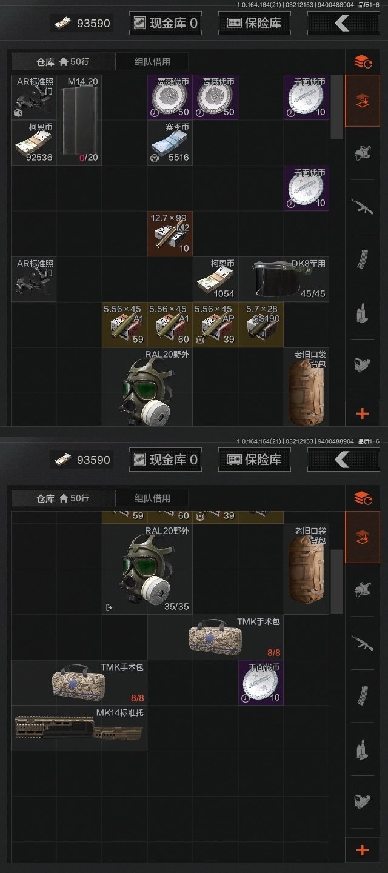Image resolution: width=388 pixels, height=873 pixels.
Task: Open 仓库 tab in the lower screenshot
Action: click(x=63, y=498)
